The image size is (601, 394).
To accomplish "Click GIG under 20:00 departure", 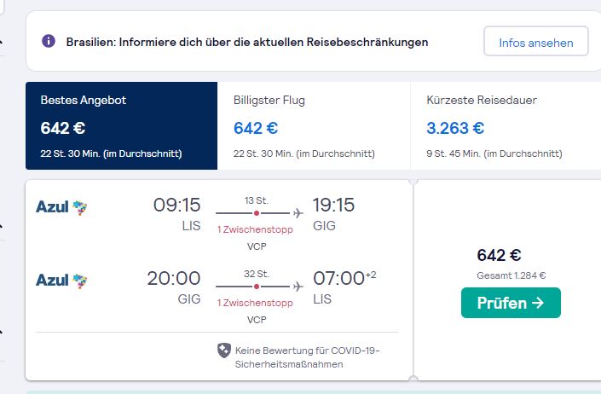I will 189,299.
